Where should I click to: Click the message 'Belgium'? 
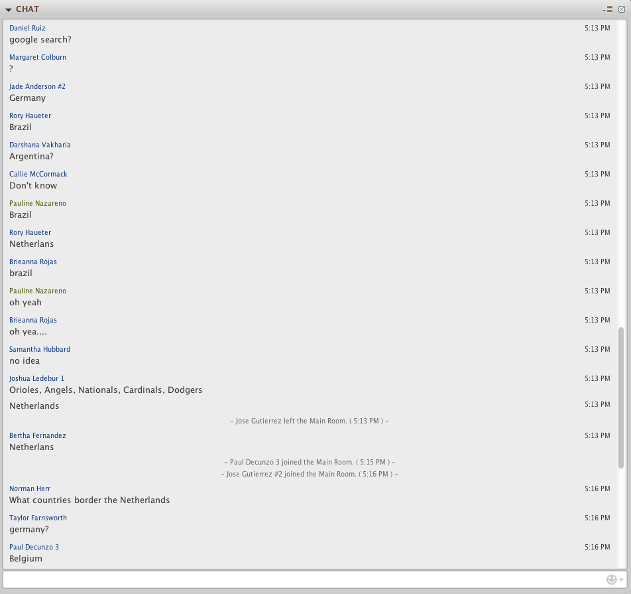tap(26, 559)
